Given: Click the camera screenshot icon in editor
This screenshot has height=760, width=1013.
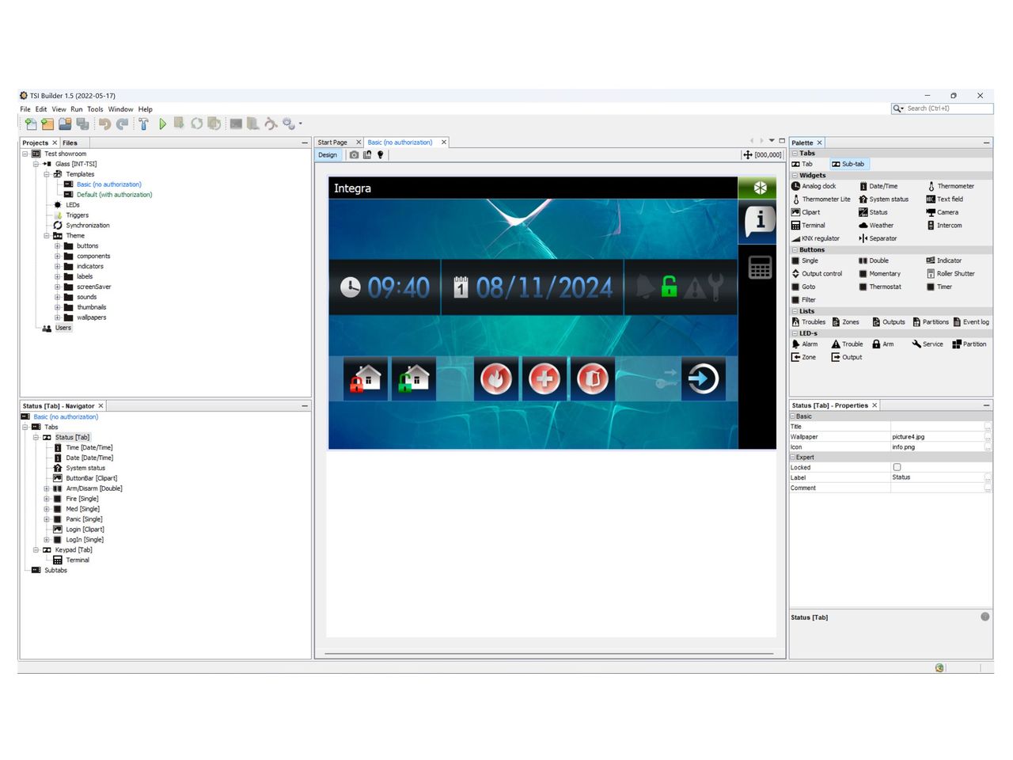Looking at the screenshot, I should point(354,155).
